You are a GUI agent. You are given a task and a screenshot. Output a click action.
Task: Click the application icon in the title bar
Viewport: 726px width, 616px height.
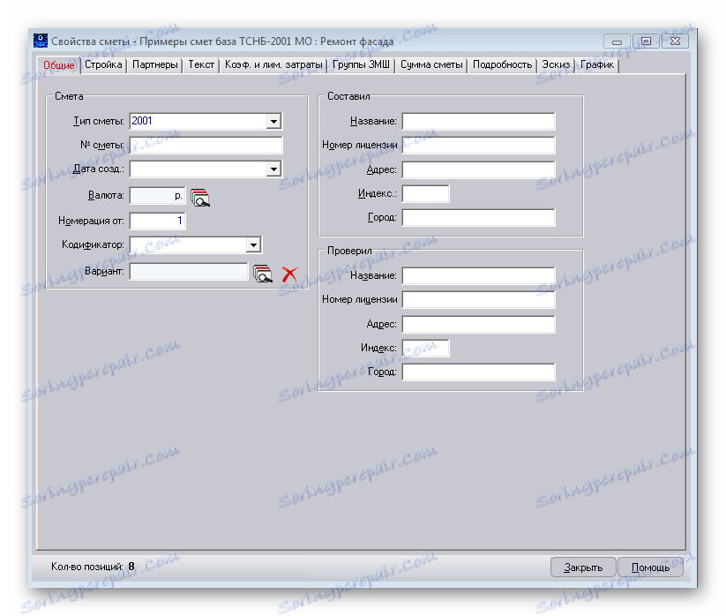[x=41, y=41]
